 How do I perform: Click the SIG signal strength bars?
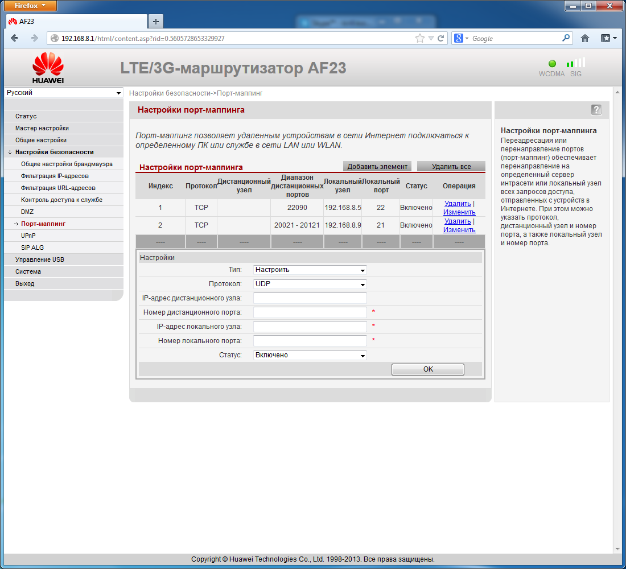click(576, 63)
